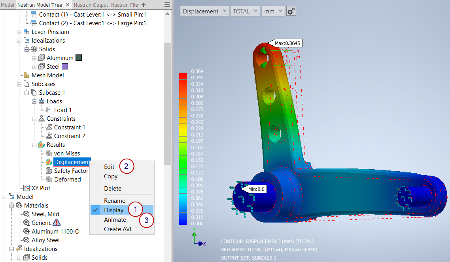Screen dimensions: 450x262
Task: Expand the Lever-Pins.iam node
Action: [x=19, y=32]
